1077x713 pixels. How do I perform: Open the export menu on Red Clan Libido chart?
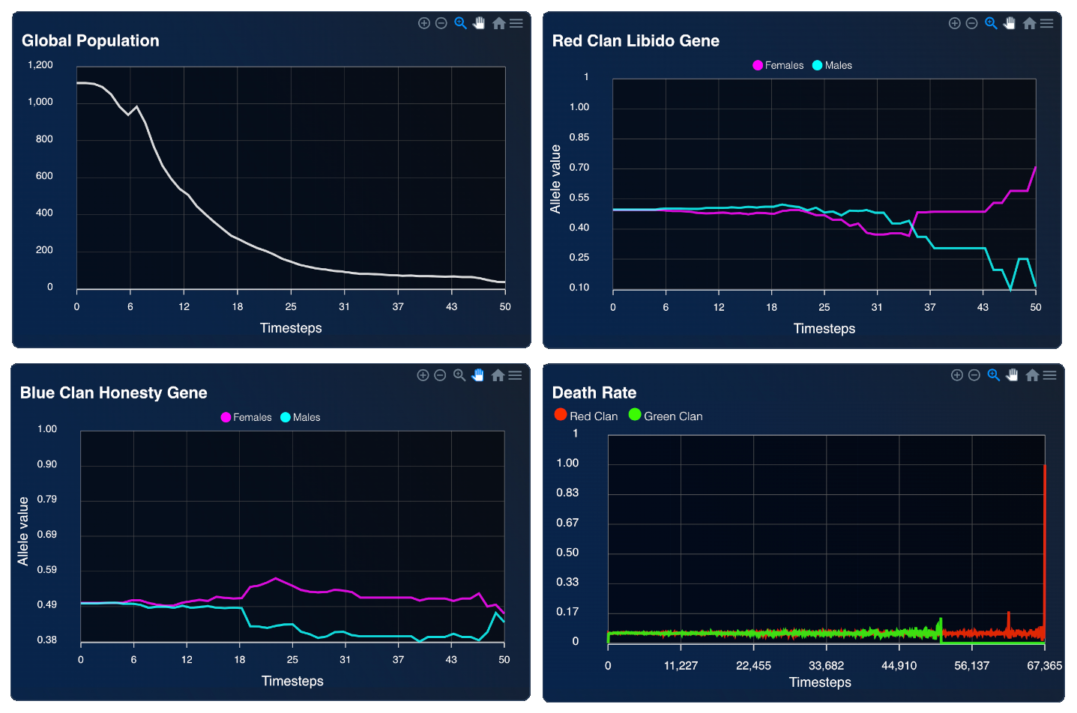(1047, 23)
